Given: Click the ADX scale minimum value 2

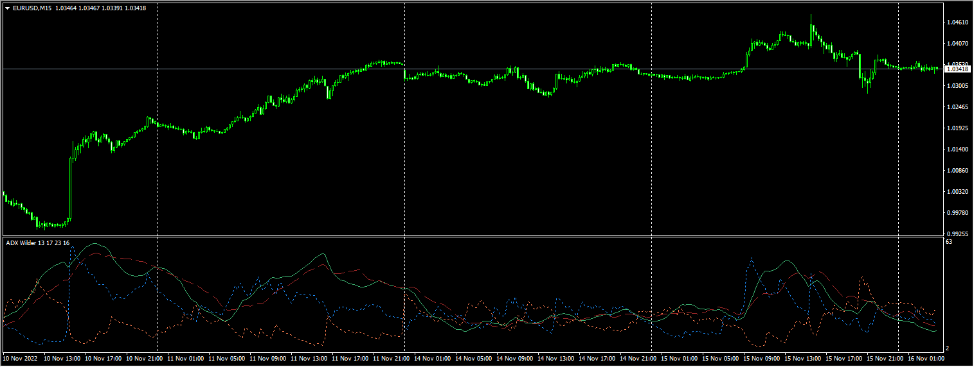Looking at the screenshot, I should [x=948, y=348].
